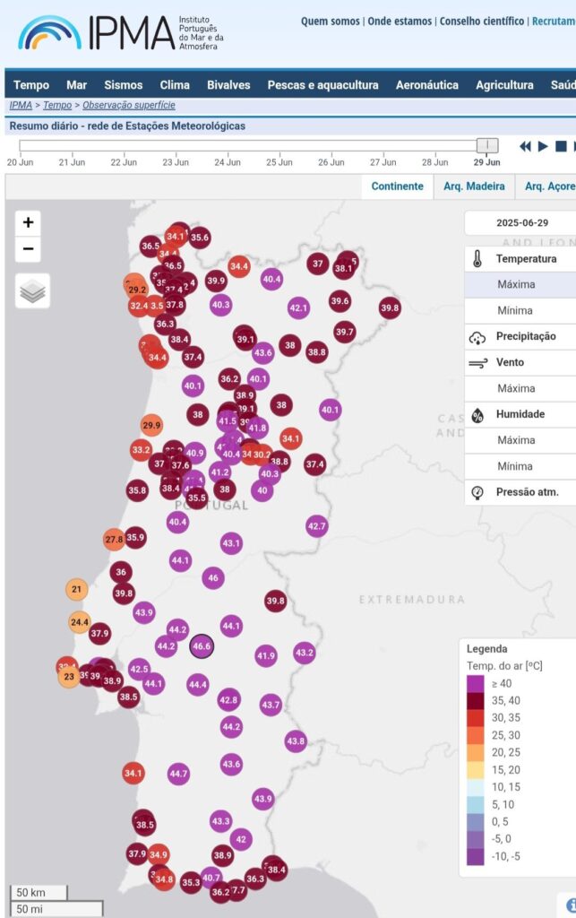576x918 pixels.
Task: Select Temperatura Máxima option
Action: (520, 284)
